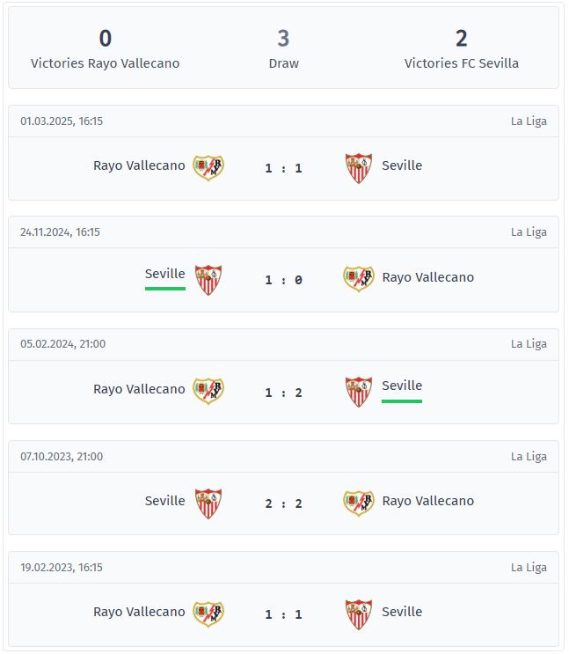Select winning Seville team name in 24.11.2024 match
569x654 pixels.
pyautogui.click(x=165, y=275)
